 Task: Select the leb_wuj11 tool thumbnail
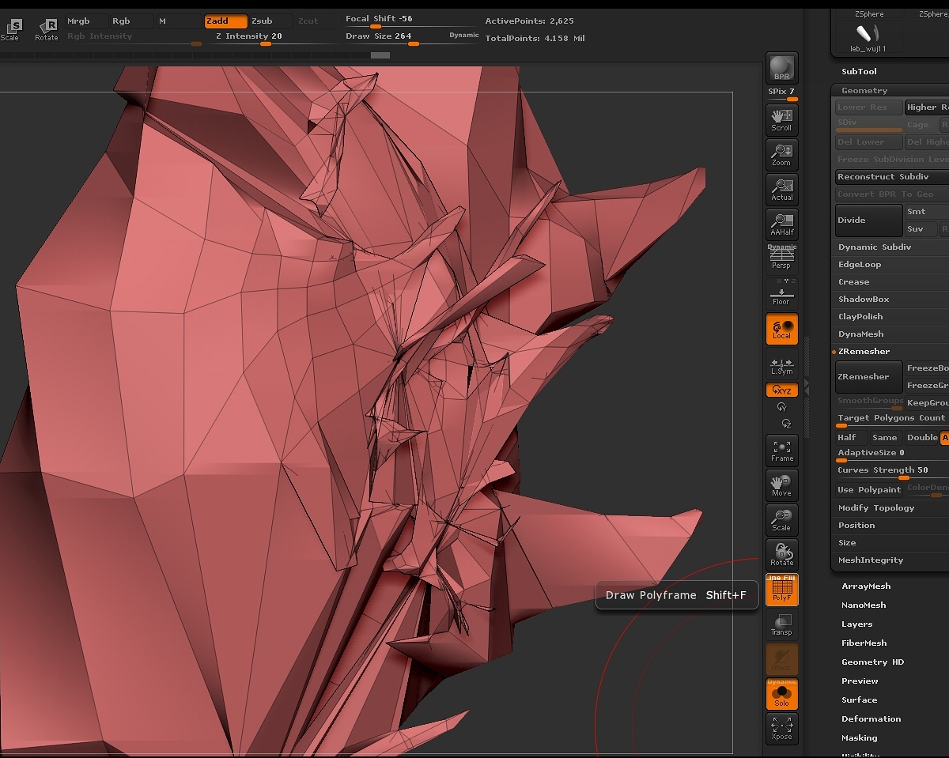(868, 38)
